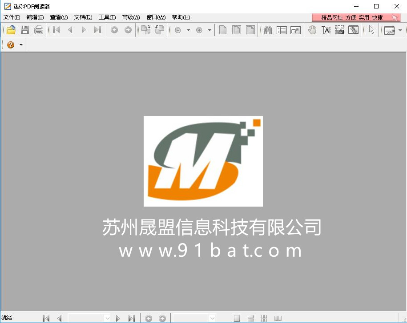The image size is (407, 323).
Task: Switch to single page layout in the status bar
Action: point(237,318)
